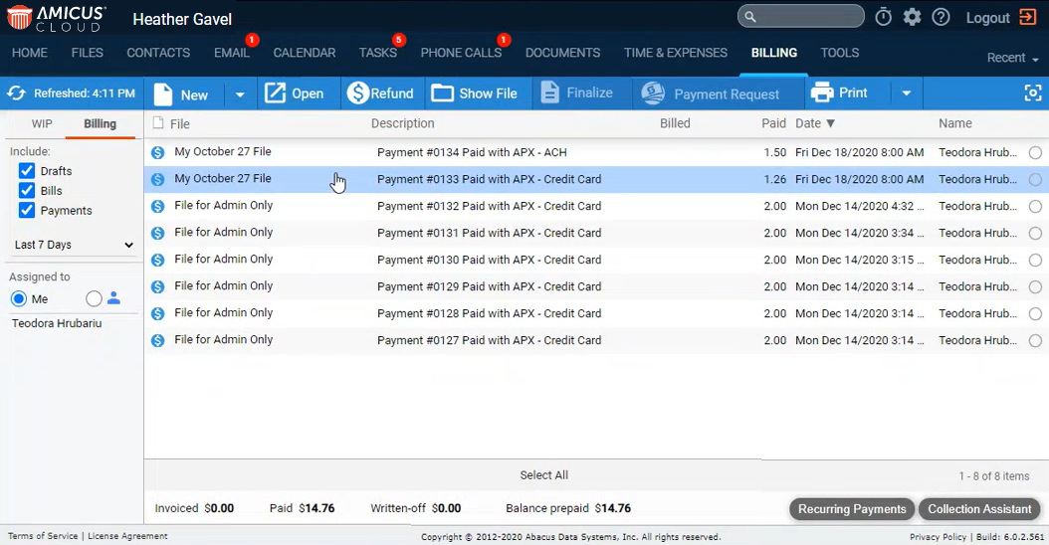Select Teodora Hrubariu in the sidebar list
The width and height of the screenshot is (1049, 545).
tap(57, 323)
